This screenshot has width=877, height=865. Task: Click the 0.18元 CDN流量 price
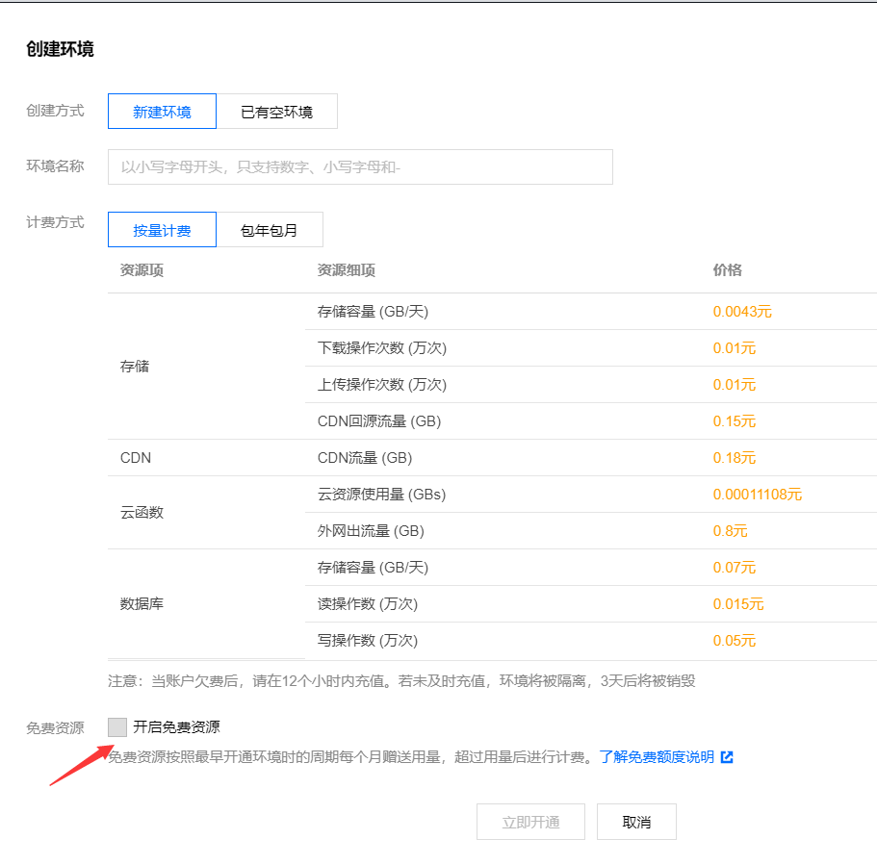point(735,457)
